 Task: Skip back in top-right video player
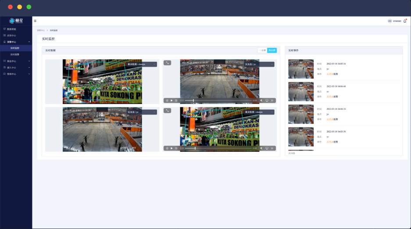167,100
